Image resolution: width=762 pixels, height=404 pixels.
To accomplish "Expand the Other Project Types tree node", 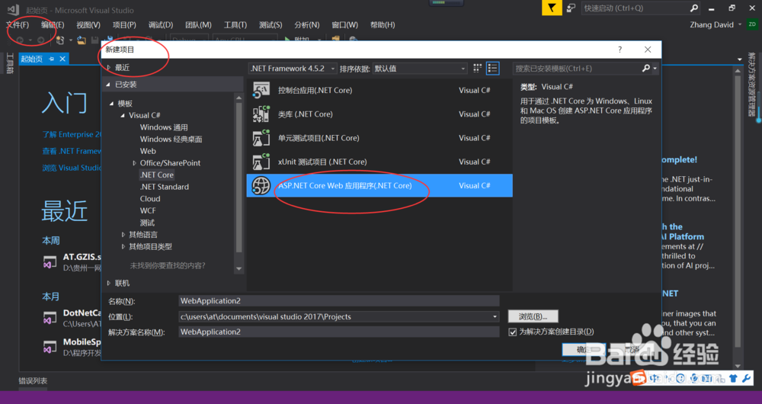I will tap(123, 247).
